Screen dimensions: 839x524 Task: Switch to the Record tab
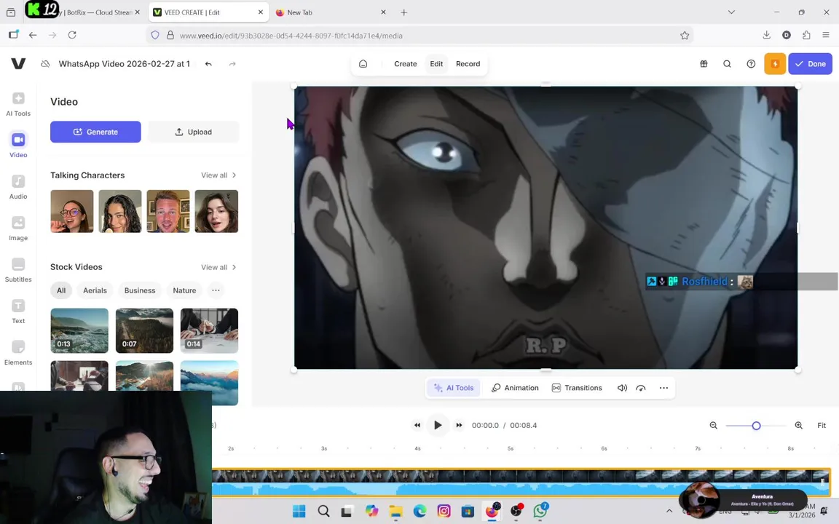468,63
